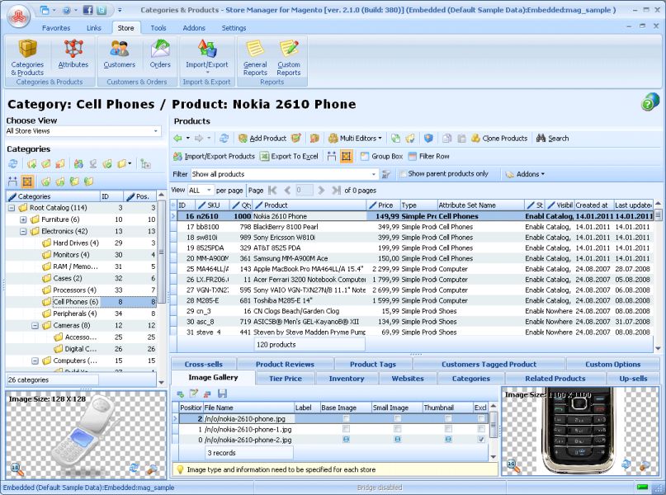Collapse the Electronics category tree node

[23, 231]
